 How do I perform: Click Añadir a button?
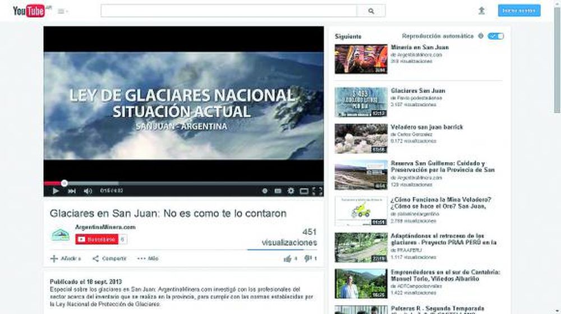coord(66,258)
